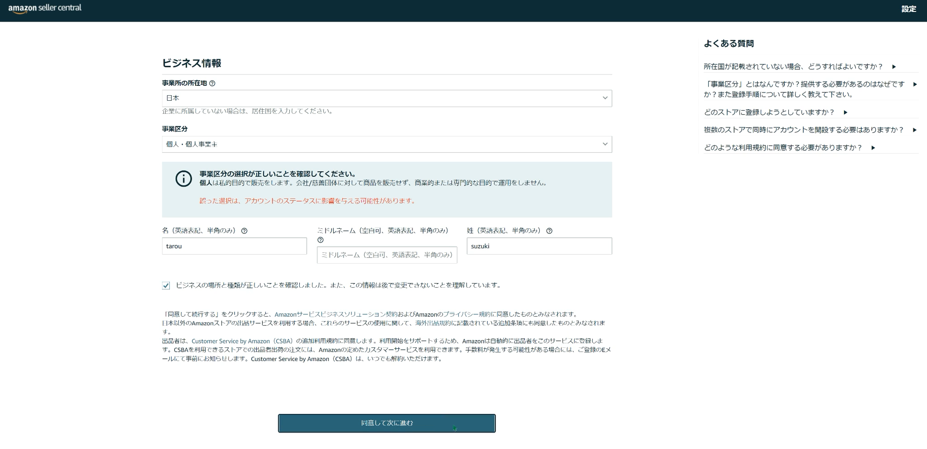Expand FAQ 複数のストアで同時にアカウント
The height and width of the screenshot is (449, 927).
click(x=810, y=130)
